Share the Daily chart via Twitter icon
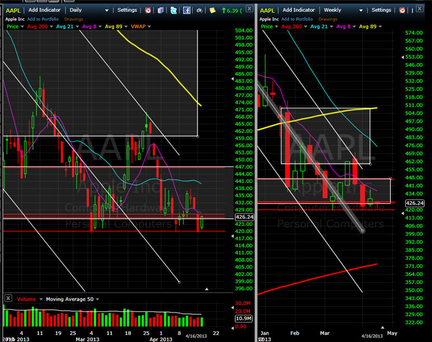 [174, 11]
